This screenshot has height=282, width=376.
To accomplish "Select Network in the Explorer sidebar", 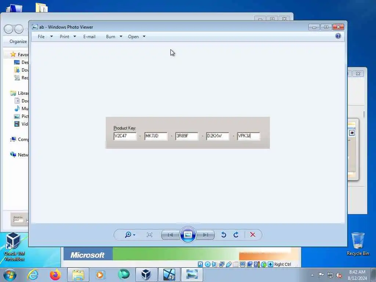I will click(20, 155).
